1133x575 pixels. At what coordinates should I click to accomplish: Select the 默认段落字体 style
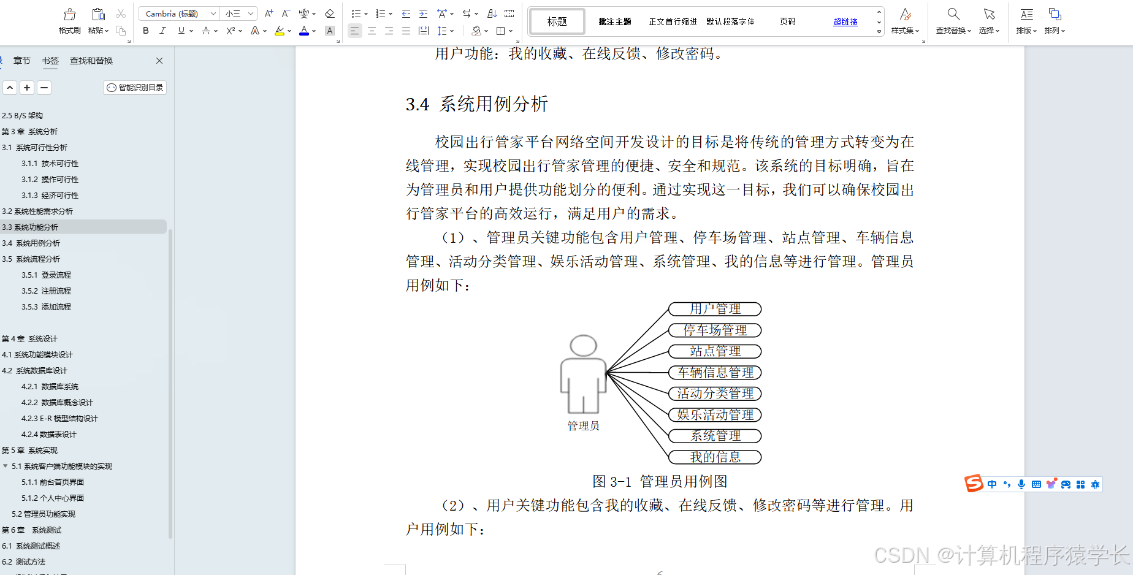(730, 21)
